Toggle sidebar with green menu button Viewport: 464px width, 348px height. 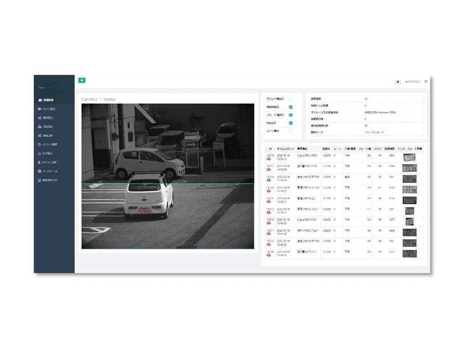click(x=82, y=80)
